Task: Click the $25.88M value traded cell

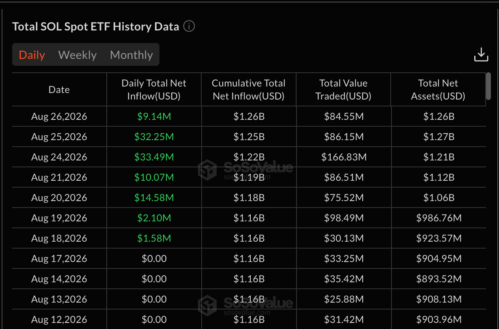Action: [344, 299]
